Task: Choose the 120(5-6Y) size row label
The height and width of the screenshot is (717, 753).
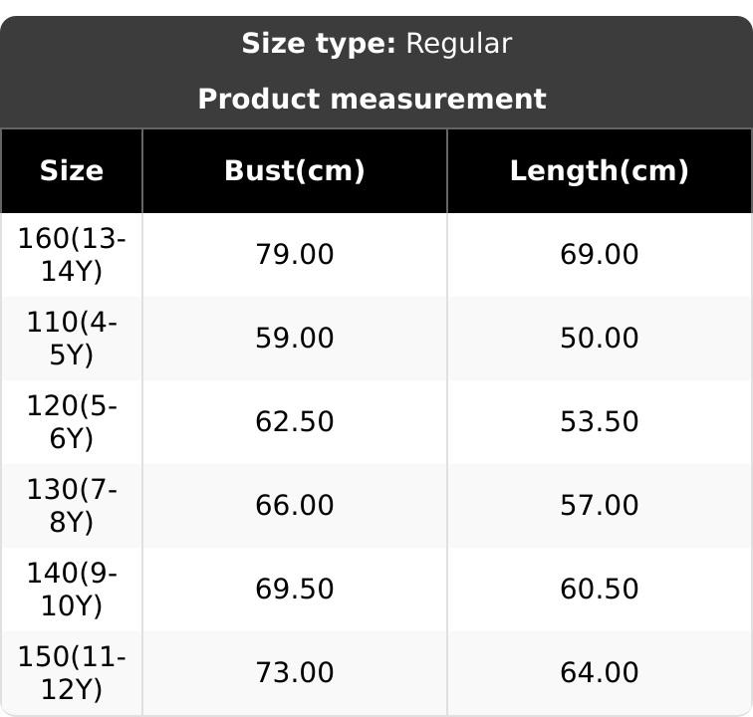Action: (72, 422)
